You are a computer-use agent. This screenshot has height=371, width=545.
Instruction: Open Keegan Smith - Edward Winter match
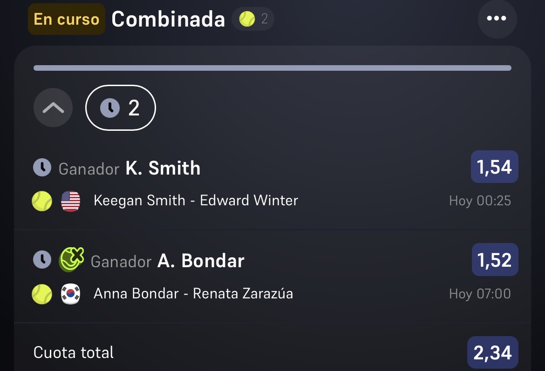click(x=196, y=201)
